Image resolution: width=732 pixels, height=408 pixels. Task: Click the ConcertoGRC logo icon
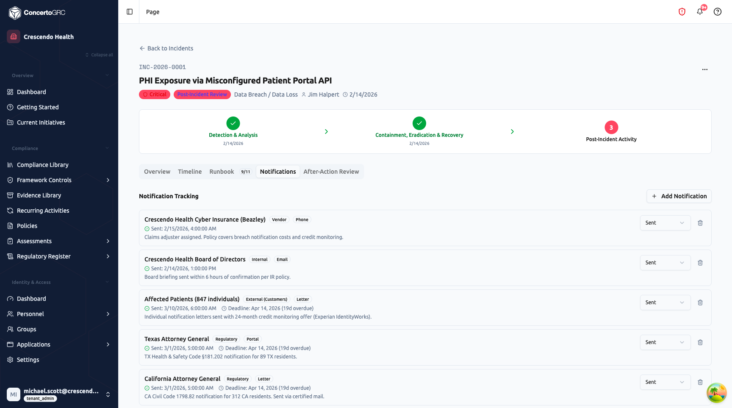coord(15,13)
